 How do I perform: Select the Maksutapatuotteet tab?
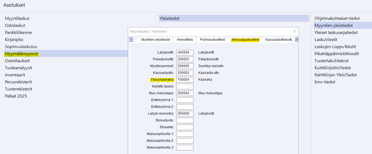[245, 40]
